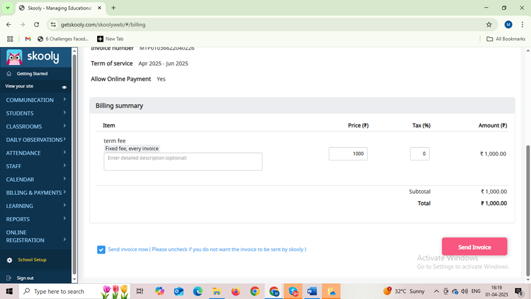This screenshot has height=299, width=531.
Task: Open Microsoft Edge from taskbar
Action: coord(198,291)
